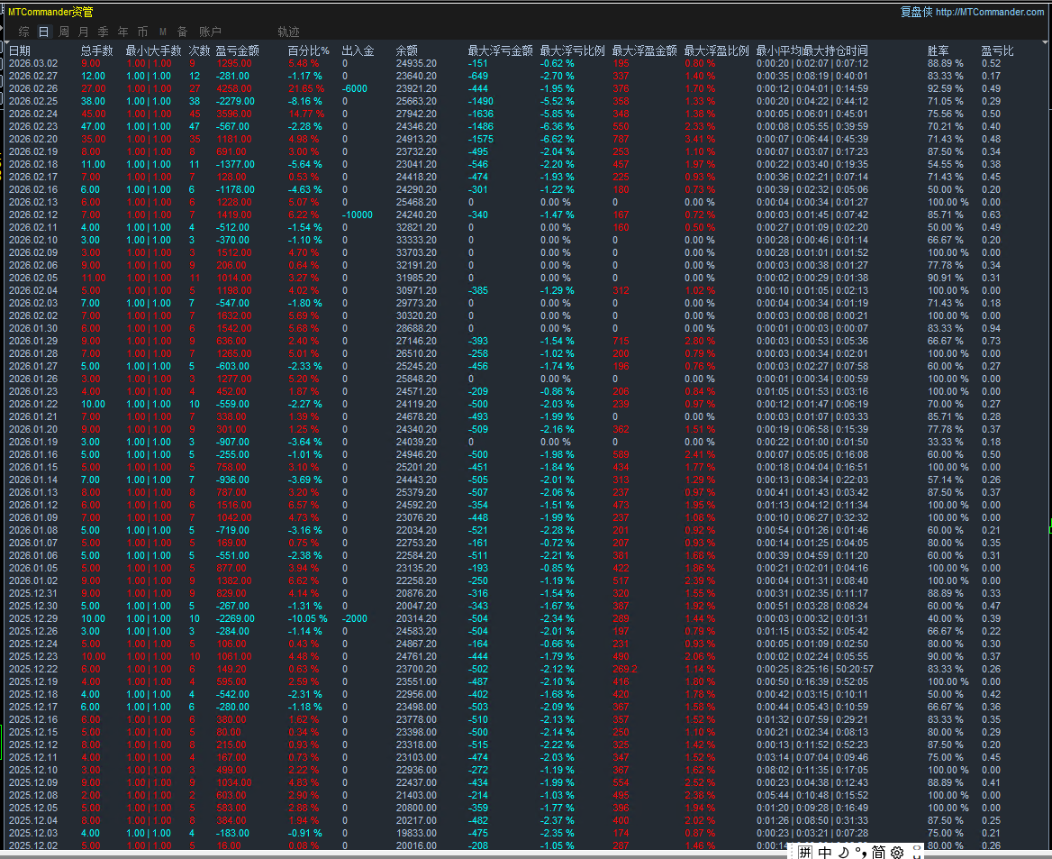Image resolution: width=1052 pixels, height=859 pixels.
Task: Click the 复盘侠 label
Action: 917,12
